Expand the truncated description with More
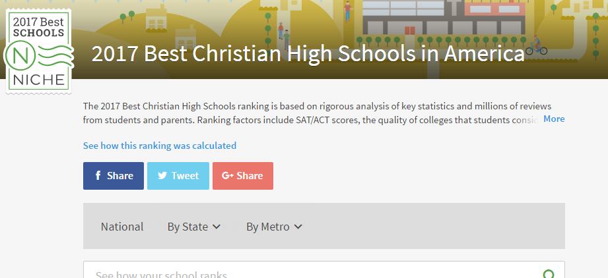The height and width of the screenshot is (278, 608). 554,119
